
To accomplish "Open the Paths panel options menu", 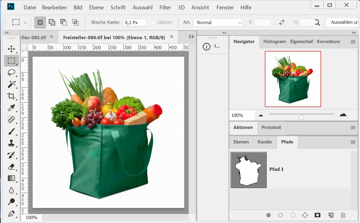I will coord(353,142).
